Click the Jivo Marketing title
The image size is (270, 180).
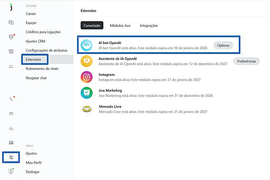point(110,90)
